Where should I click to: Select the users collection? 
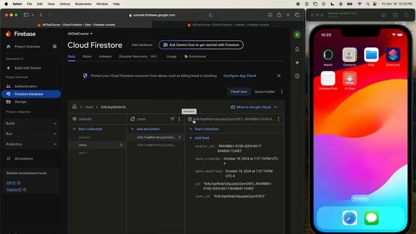click(83, 153)
